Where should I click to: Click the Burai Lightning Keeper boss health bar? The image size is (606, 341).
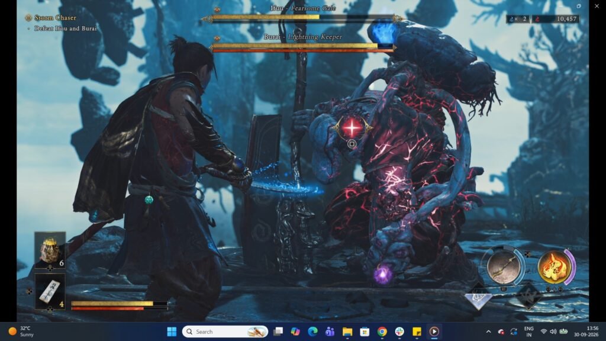[x=302, y=46]
